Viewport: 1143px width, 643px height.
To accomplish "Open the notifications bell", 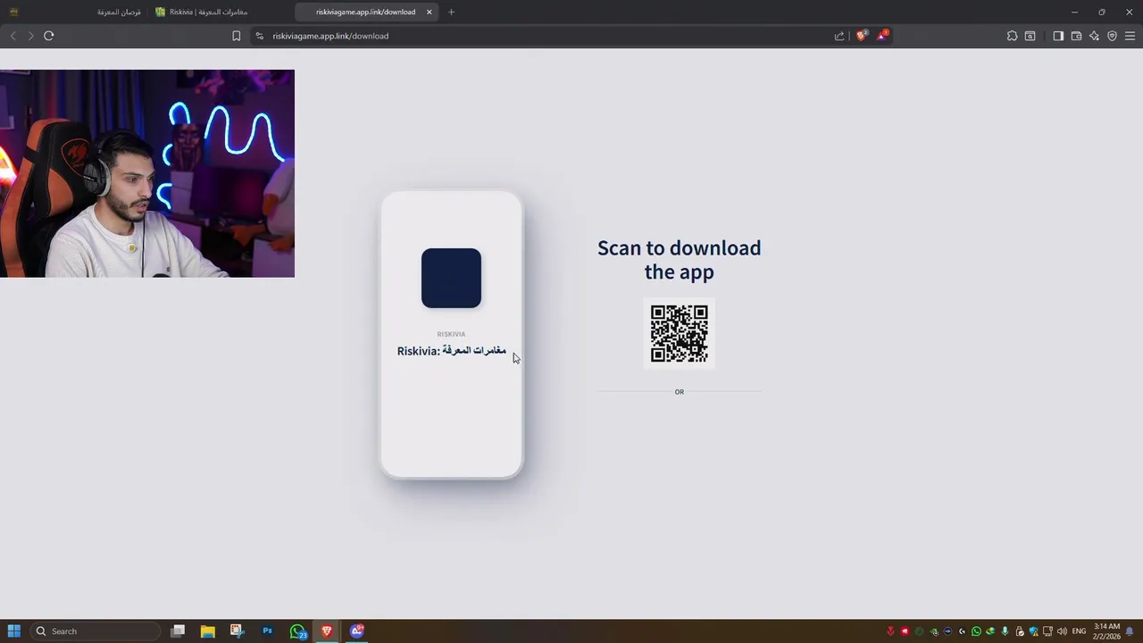I will pyautogui.click(x=1130, y=631).
